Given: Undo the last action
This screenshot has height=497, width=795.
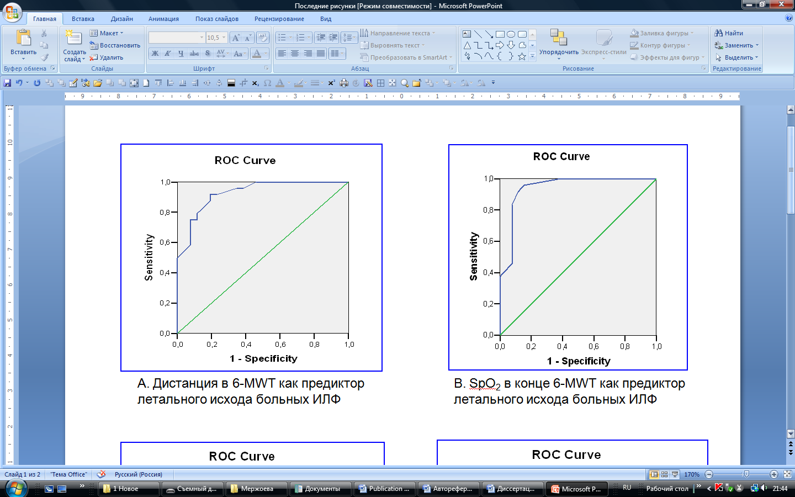Looking at the screenshot, I should pyautogui.click(x=19, y=83).
